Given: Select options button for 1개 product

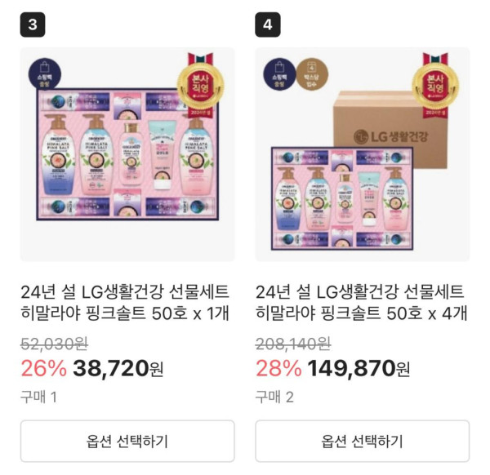Looking at the screenshot, I should click(127, 441).
